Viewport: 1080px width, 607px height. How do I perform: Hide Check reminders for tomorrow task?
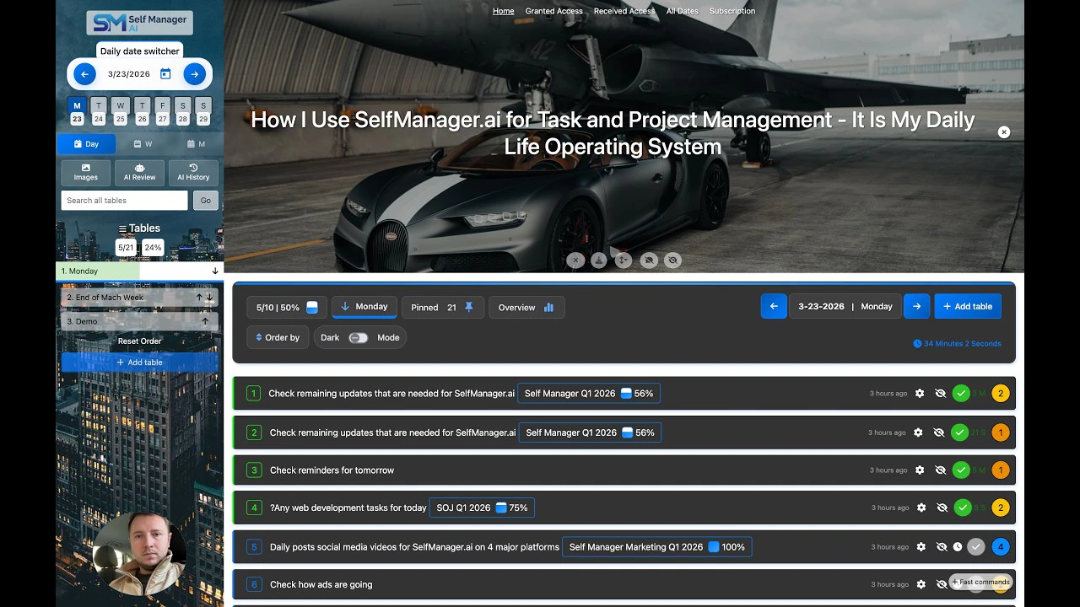pos(940,470)
